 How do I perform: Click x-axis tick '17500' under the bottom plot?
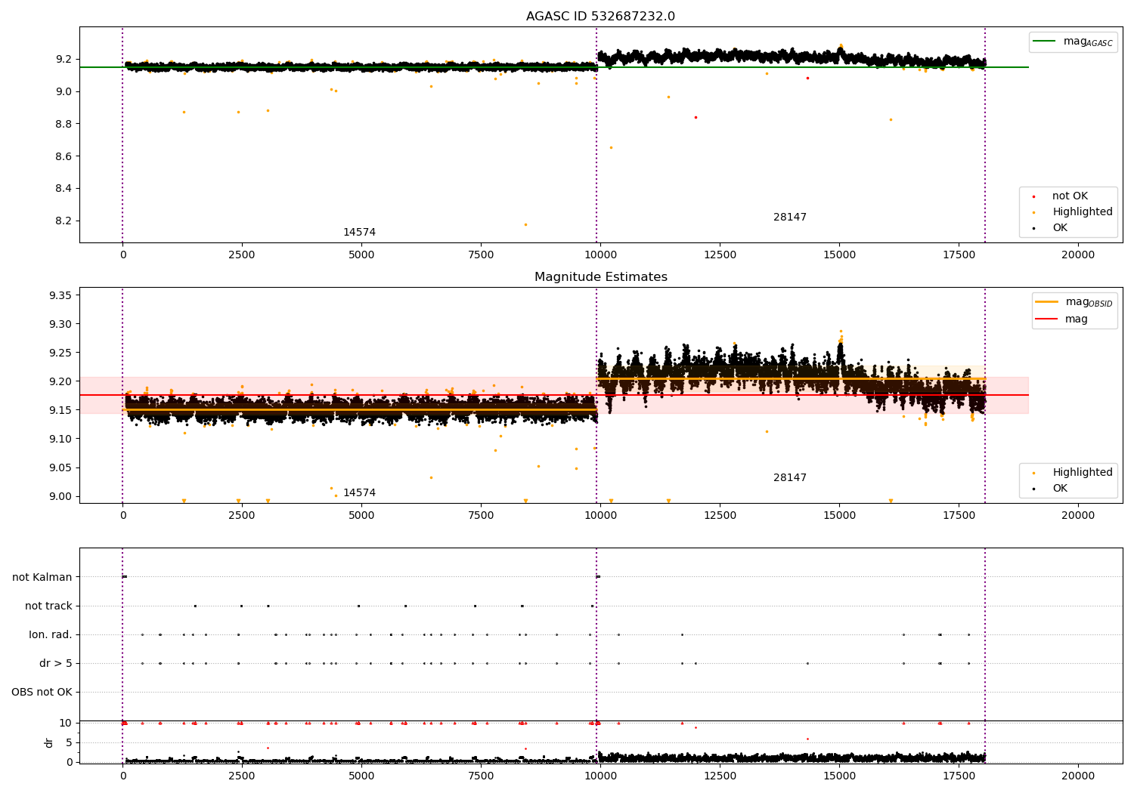(959, 776)
